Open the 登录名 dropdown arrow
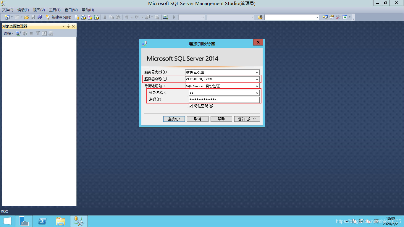 pyautogui.click(x=257, y=93)
